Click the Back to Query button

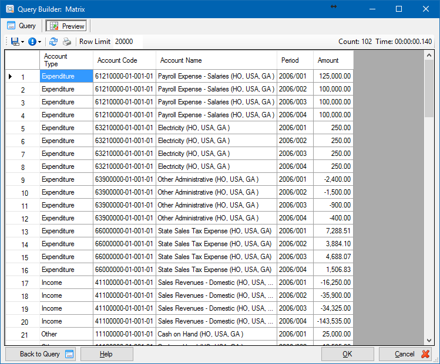tap(41, 354)
